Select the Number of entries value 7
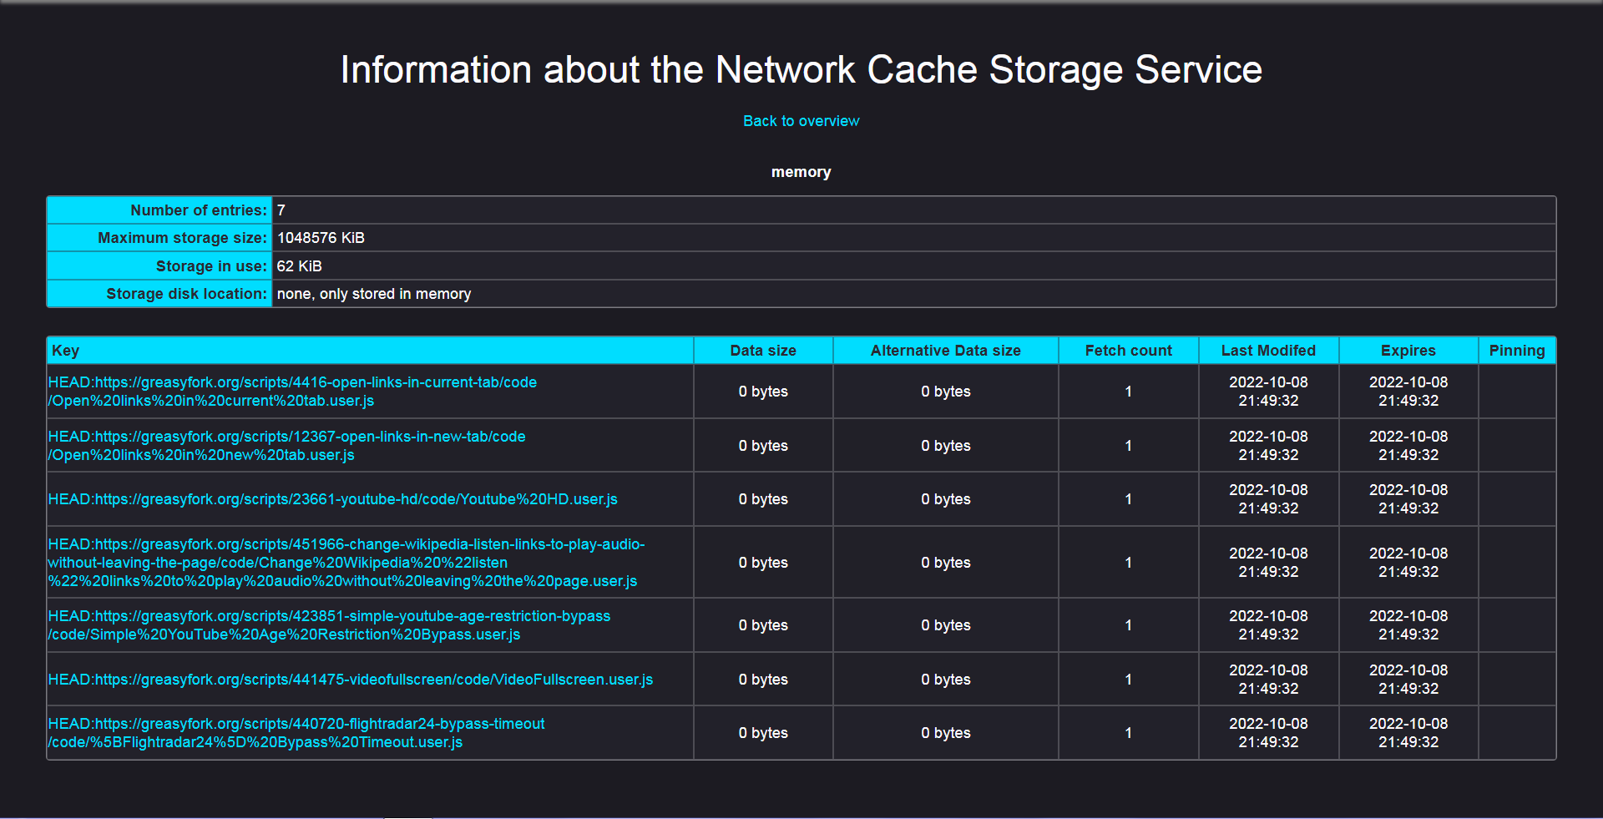Screen dimensions: 1603x819 281,210
